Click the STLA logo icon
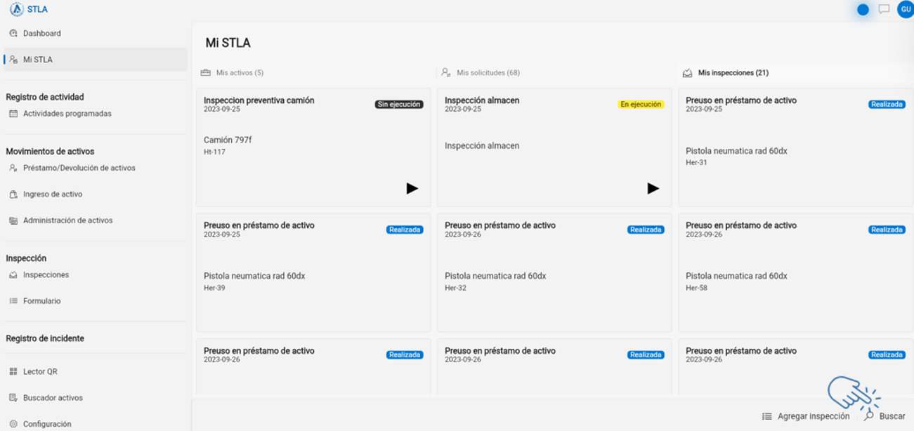The image size is (914, 431). (16, 9)
